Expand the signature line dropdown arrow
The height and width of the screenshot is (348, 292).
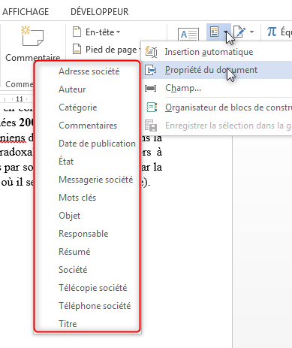251,32
